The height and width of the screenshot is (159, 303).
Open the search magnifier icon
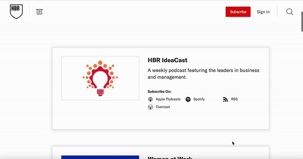(x=289, y=12)
